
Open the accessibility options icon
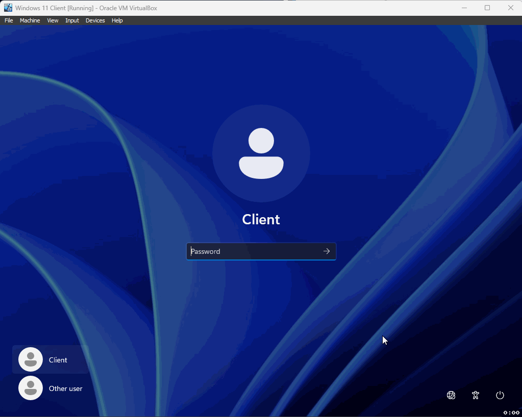pyautogui.click(x=475, y=395)
